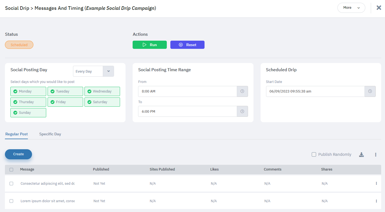Deselect the Wednesday posting day
385x212 pixels.
click(102, 91)
